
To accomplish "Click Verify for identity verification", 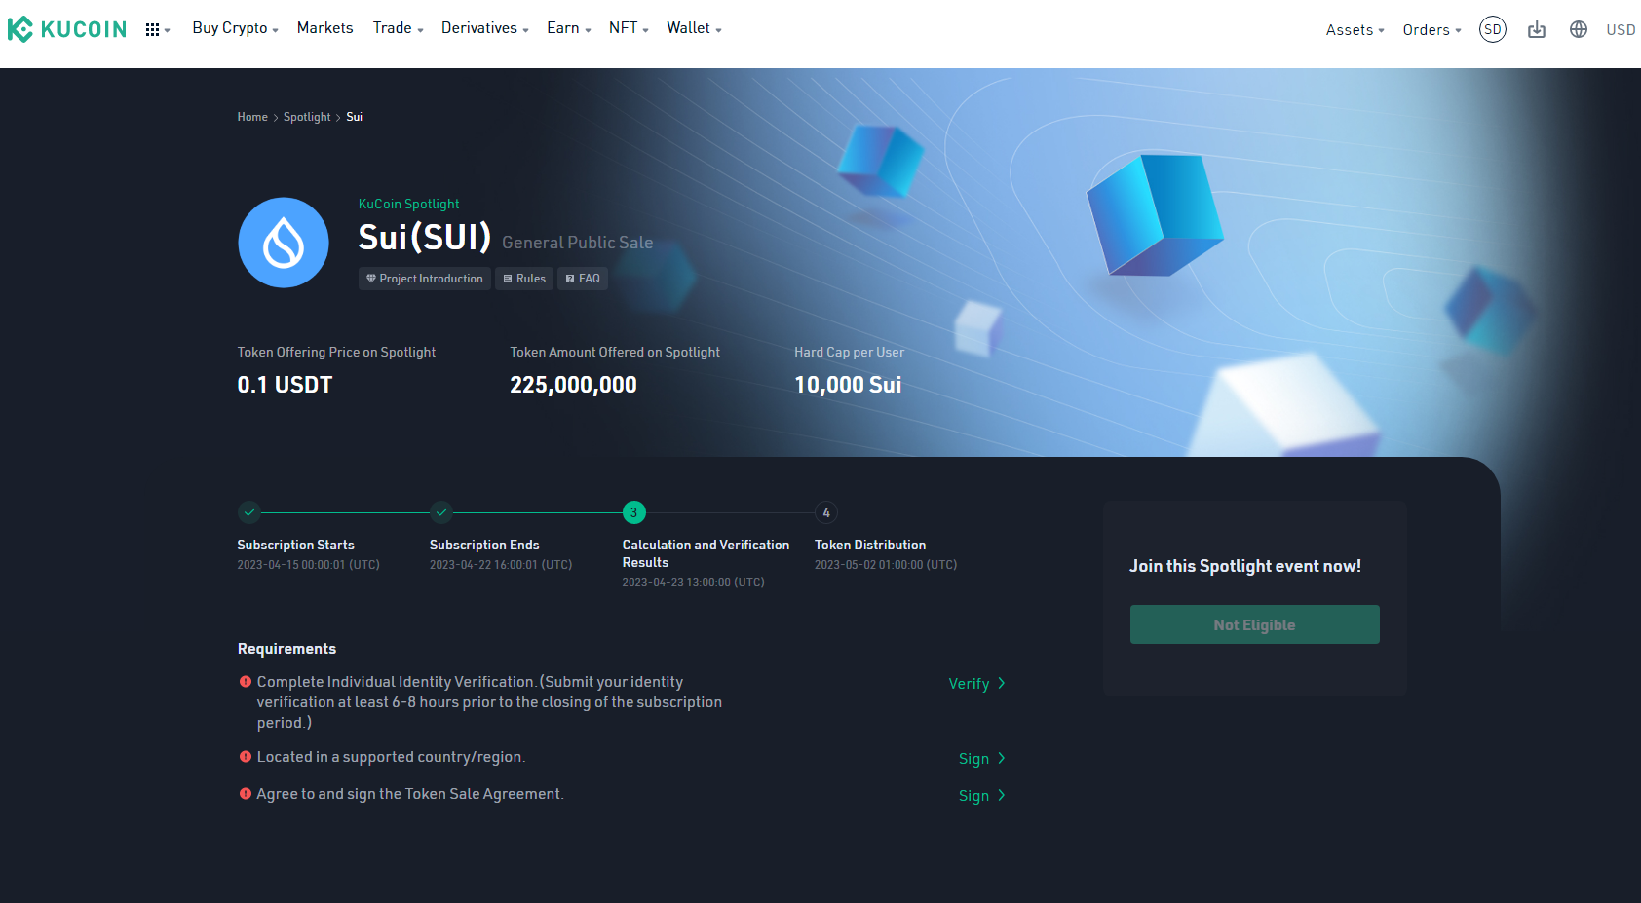I will 976,684.
